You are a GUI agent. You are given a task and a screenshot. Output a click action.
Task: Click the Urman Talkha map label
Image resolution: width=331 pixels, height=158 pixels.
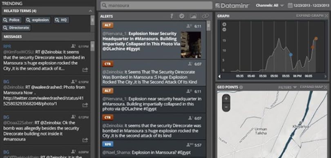(261, 131)
